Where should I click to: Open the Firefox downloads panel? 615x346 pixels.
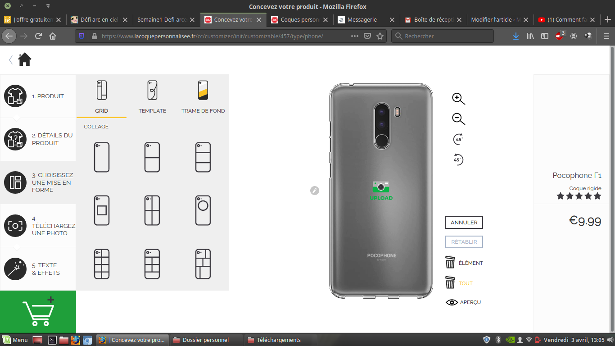(516, 36)
